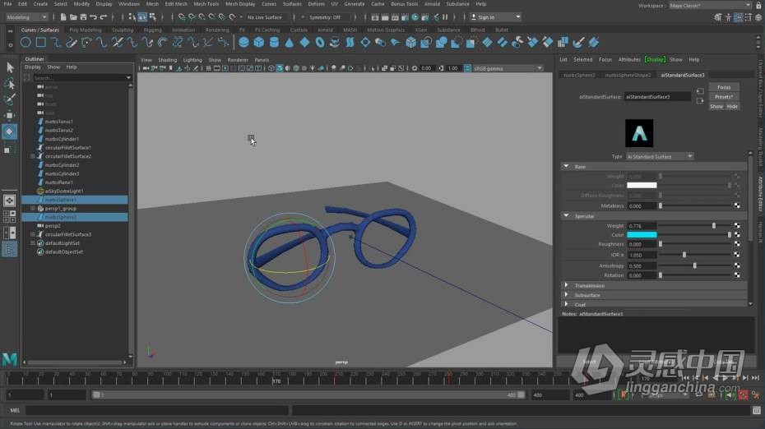Expand the Coat section
The width and height of the screenshot is (765, 429).
pyautogui.click(x=567, y=304)
